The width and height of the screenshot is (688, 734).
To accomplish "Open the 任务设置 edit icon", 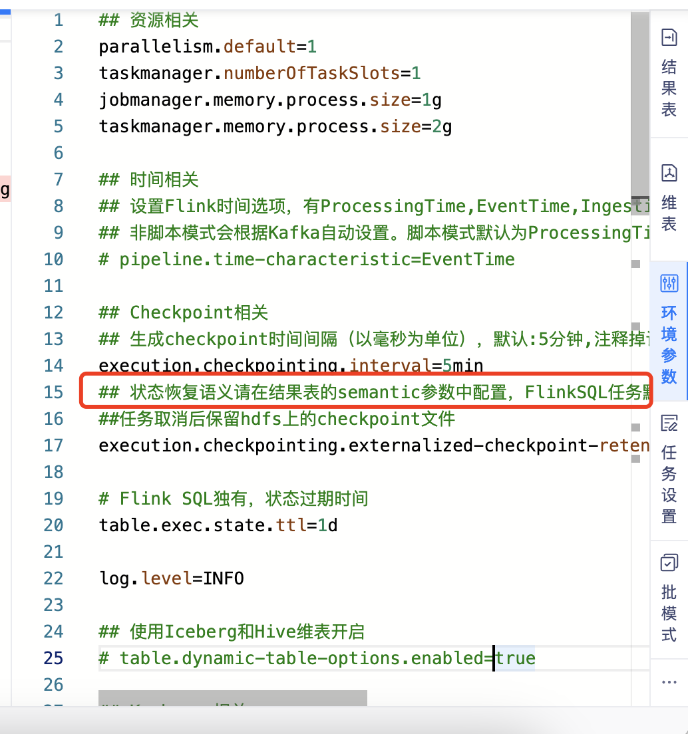I will 669,423.
